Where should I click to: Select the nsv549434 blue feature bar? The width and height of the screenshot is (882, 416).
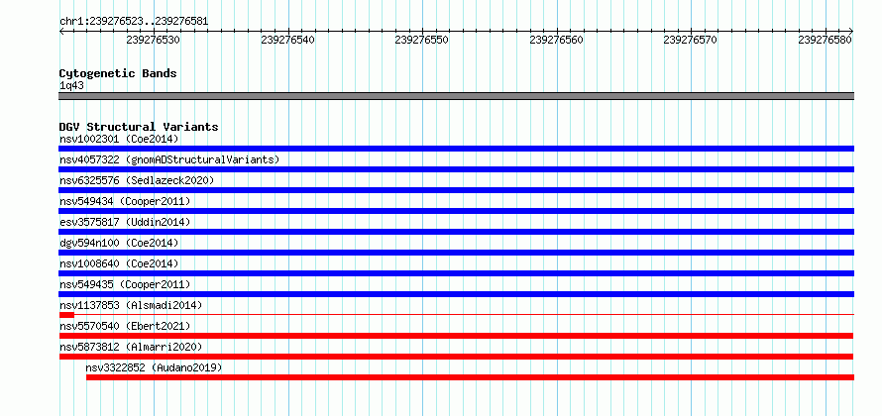456,211
